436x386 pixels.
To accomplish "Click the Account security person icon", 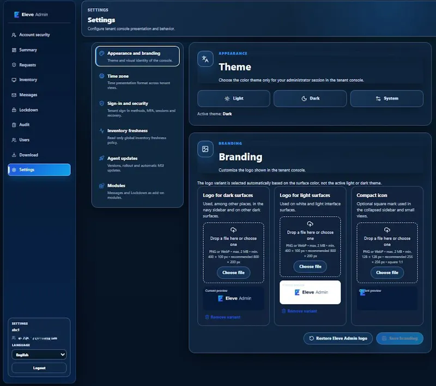I will (14, 35).
